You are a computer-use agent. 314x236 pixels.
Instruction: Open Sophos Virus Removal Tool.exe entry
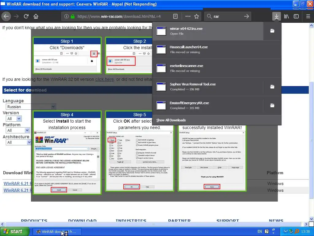(x=208, y=87)
